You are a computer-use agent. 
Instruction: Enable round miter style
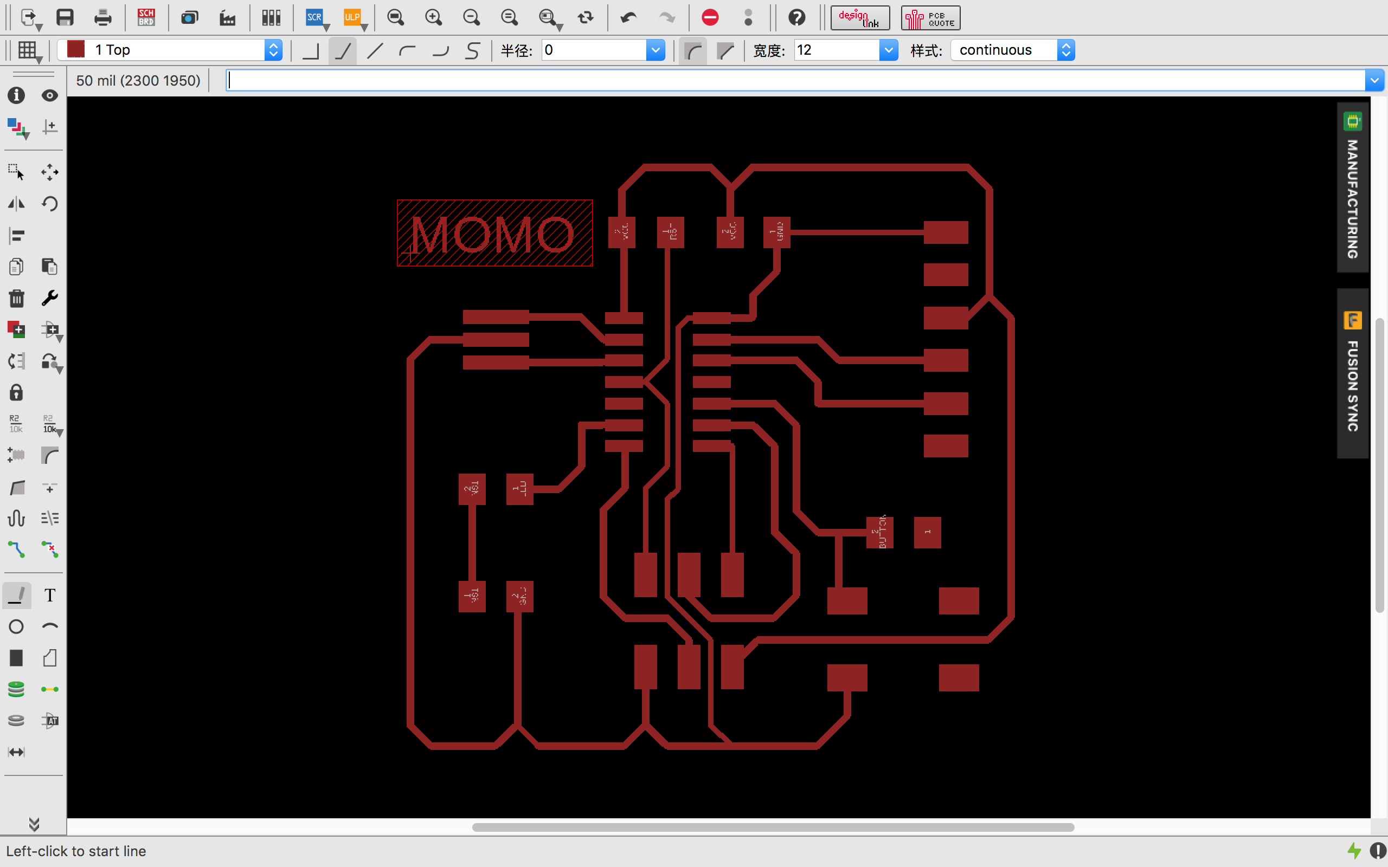coord(693,50)
